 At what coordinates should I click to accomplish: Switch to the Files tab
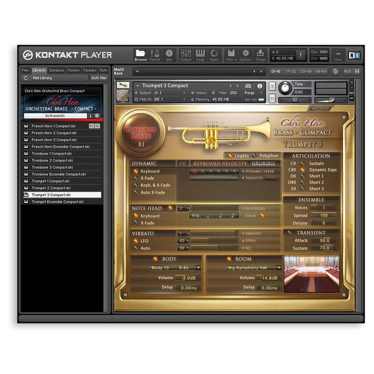[25, 70]
